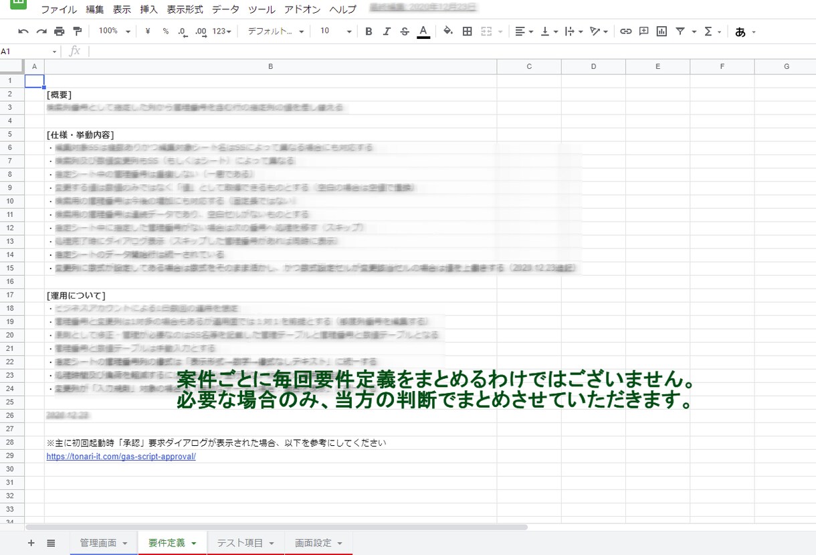816x555 pixels.
Task: Print the spreadsheet
Action: coord(59,31)
